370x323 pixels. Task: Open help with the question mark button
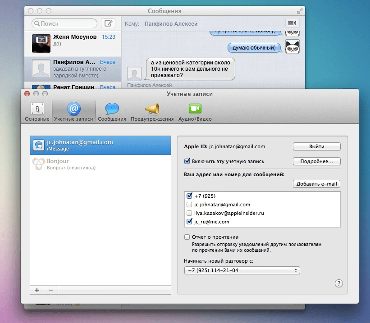tap(339, 283)
